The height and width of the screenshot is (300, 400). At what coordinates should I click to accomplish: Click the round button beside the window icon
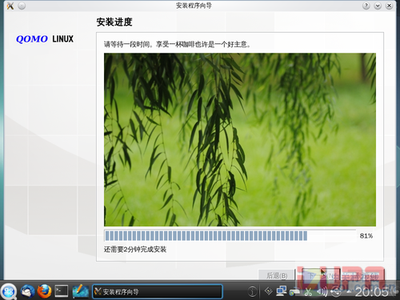point(22,6)
